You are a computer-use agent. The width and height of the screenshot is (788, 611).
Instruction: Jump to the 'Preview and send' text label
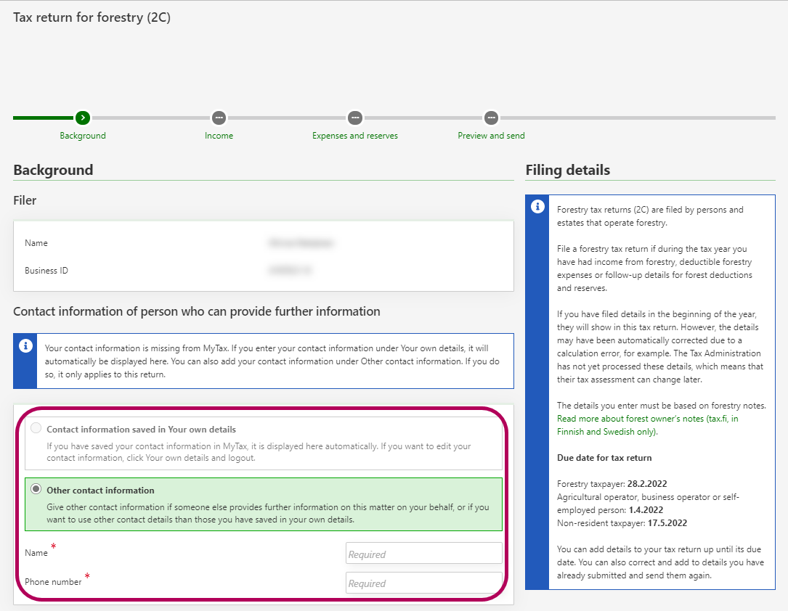point(491,136)
